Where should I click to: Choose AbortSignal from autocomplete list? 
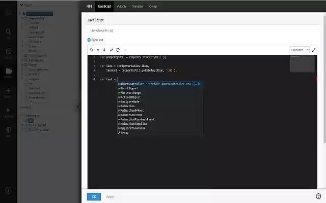160,88
